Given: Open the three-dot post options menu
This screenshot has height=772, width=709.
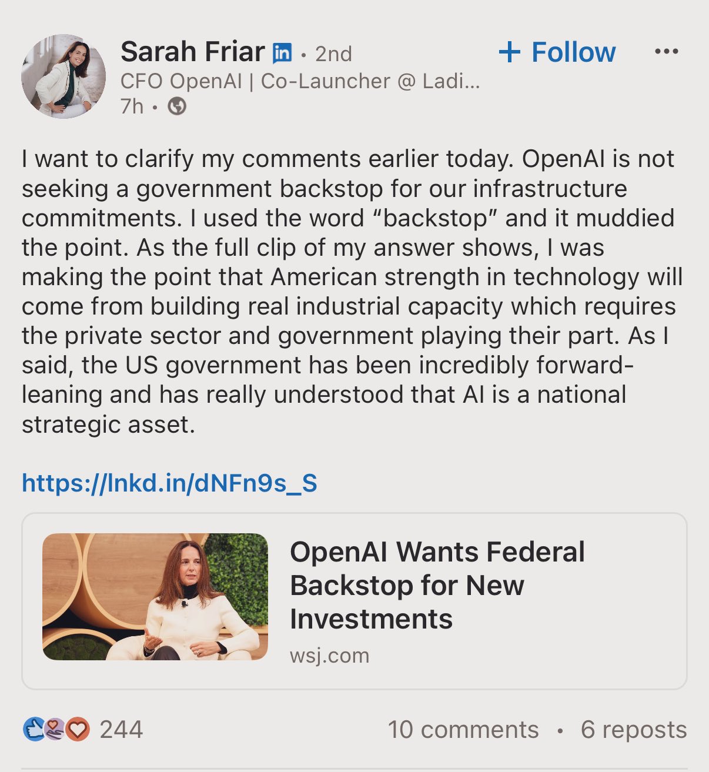Looking at the screenshot, I should [666, 52].
